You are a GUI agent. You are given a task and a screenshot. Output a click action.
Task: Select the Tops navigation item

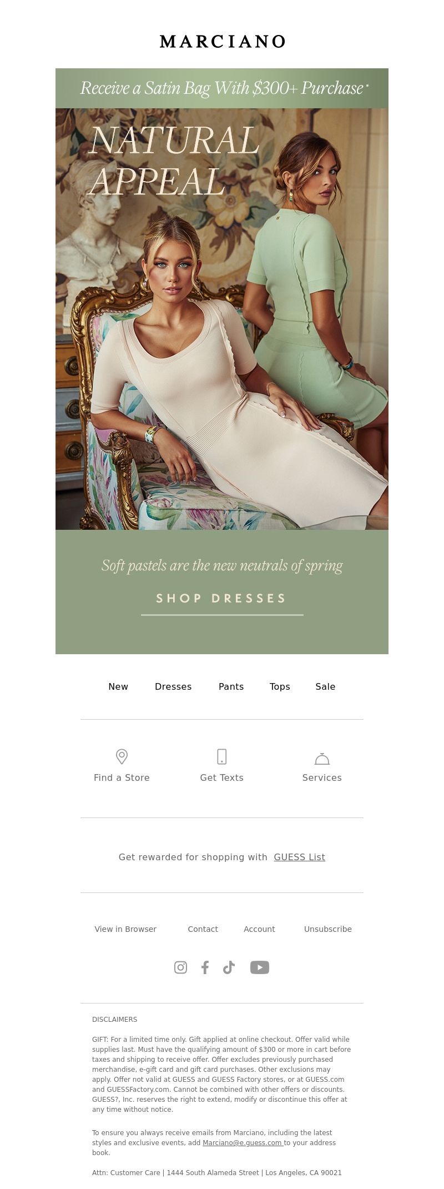pyautogui.click(x=280, y=686)
